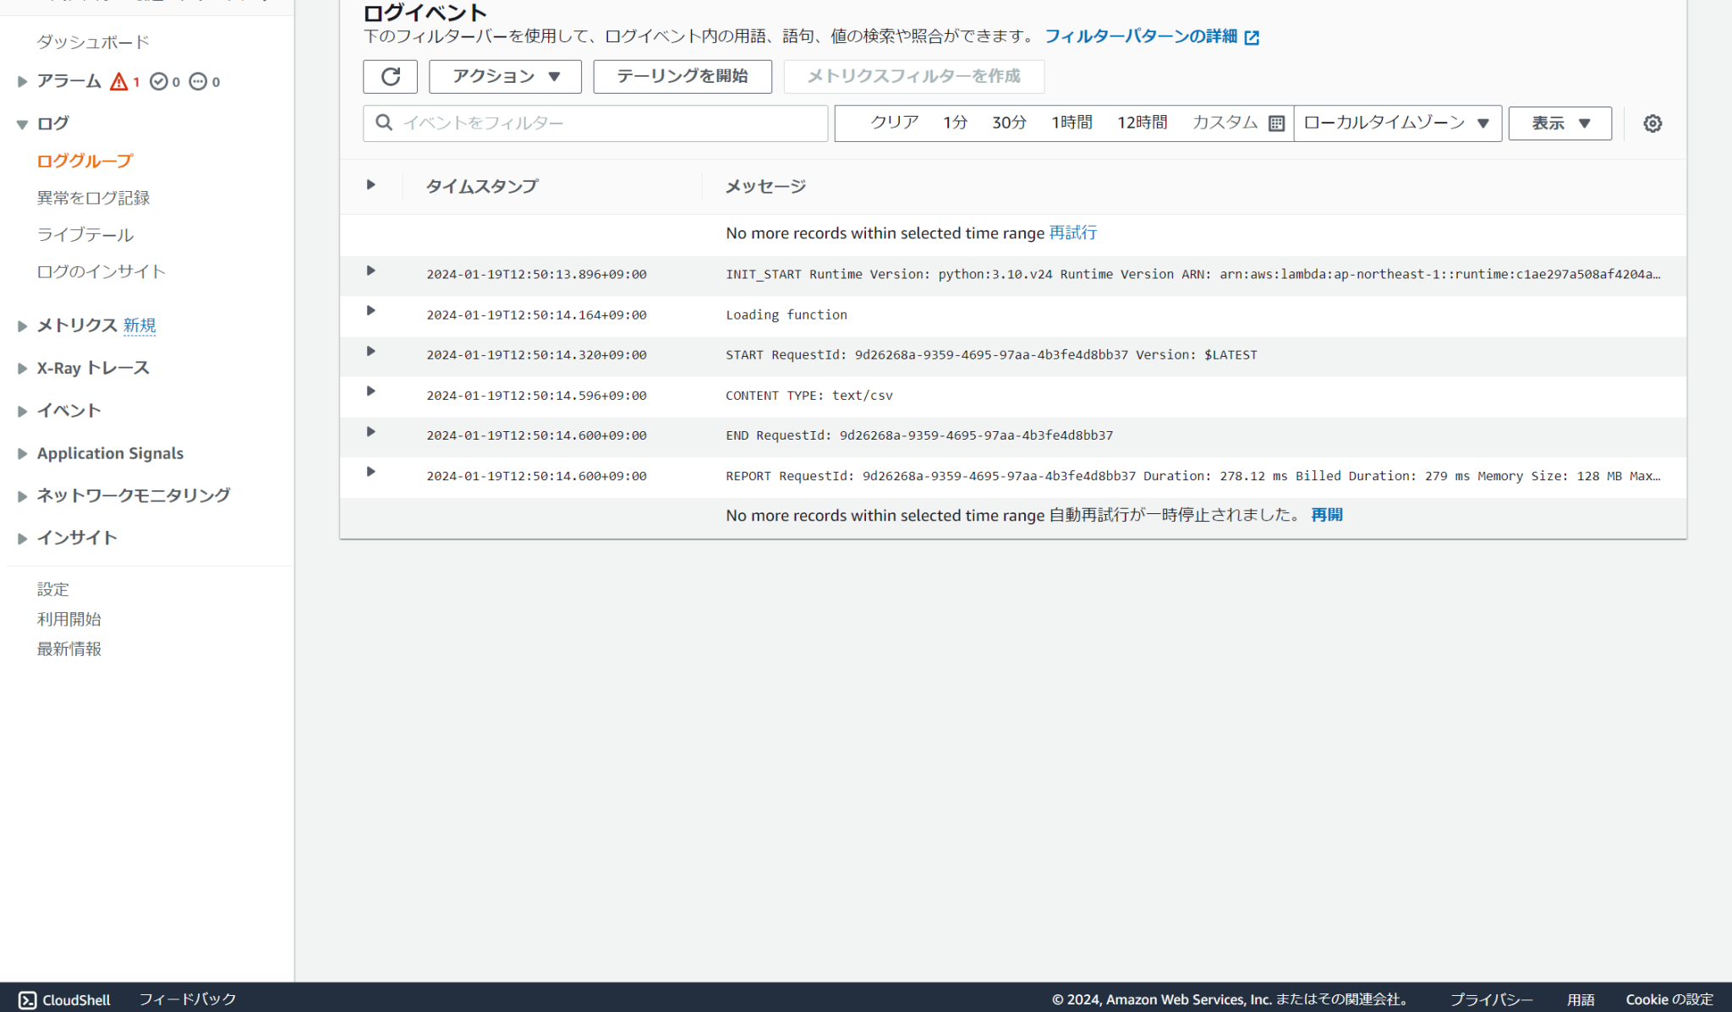Select the 30分 time range
The height and width of the screenshot is (1012, 1732).
[1008, 122]
